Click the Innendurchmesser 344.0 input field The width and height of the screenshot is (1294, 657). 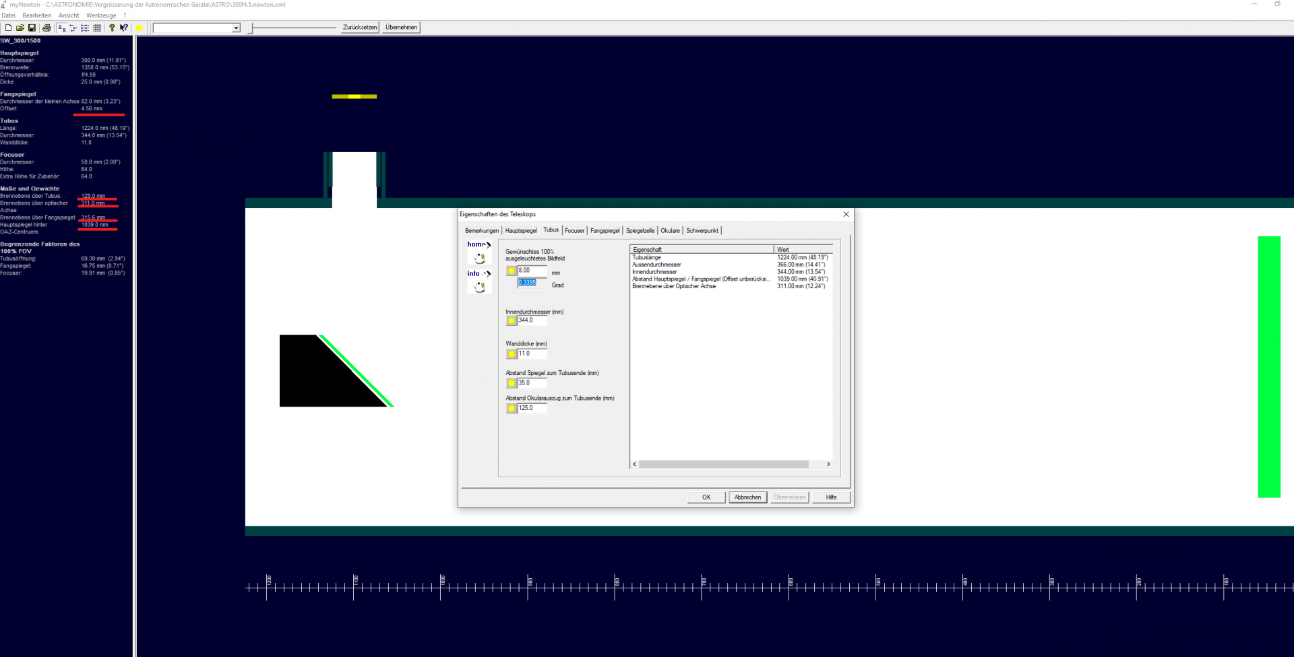coord(532,320)
